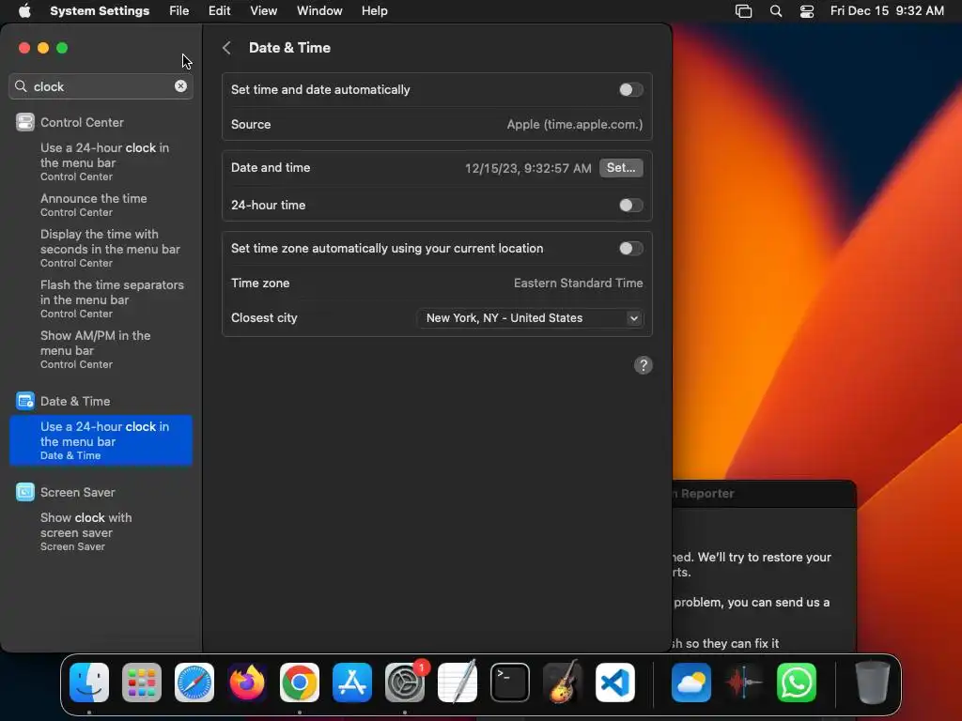Open App Store from the Dock
The height and width of the screenshot is (721, 962).
(352, 683)
